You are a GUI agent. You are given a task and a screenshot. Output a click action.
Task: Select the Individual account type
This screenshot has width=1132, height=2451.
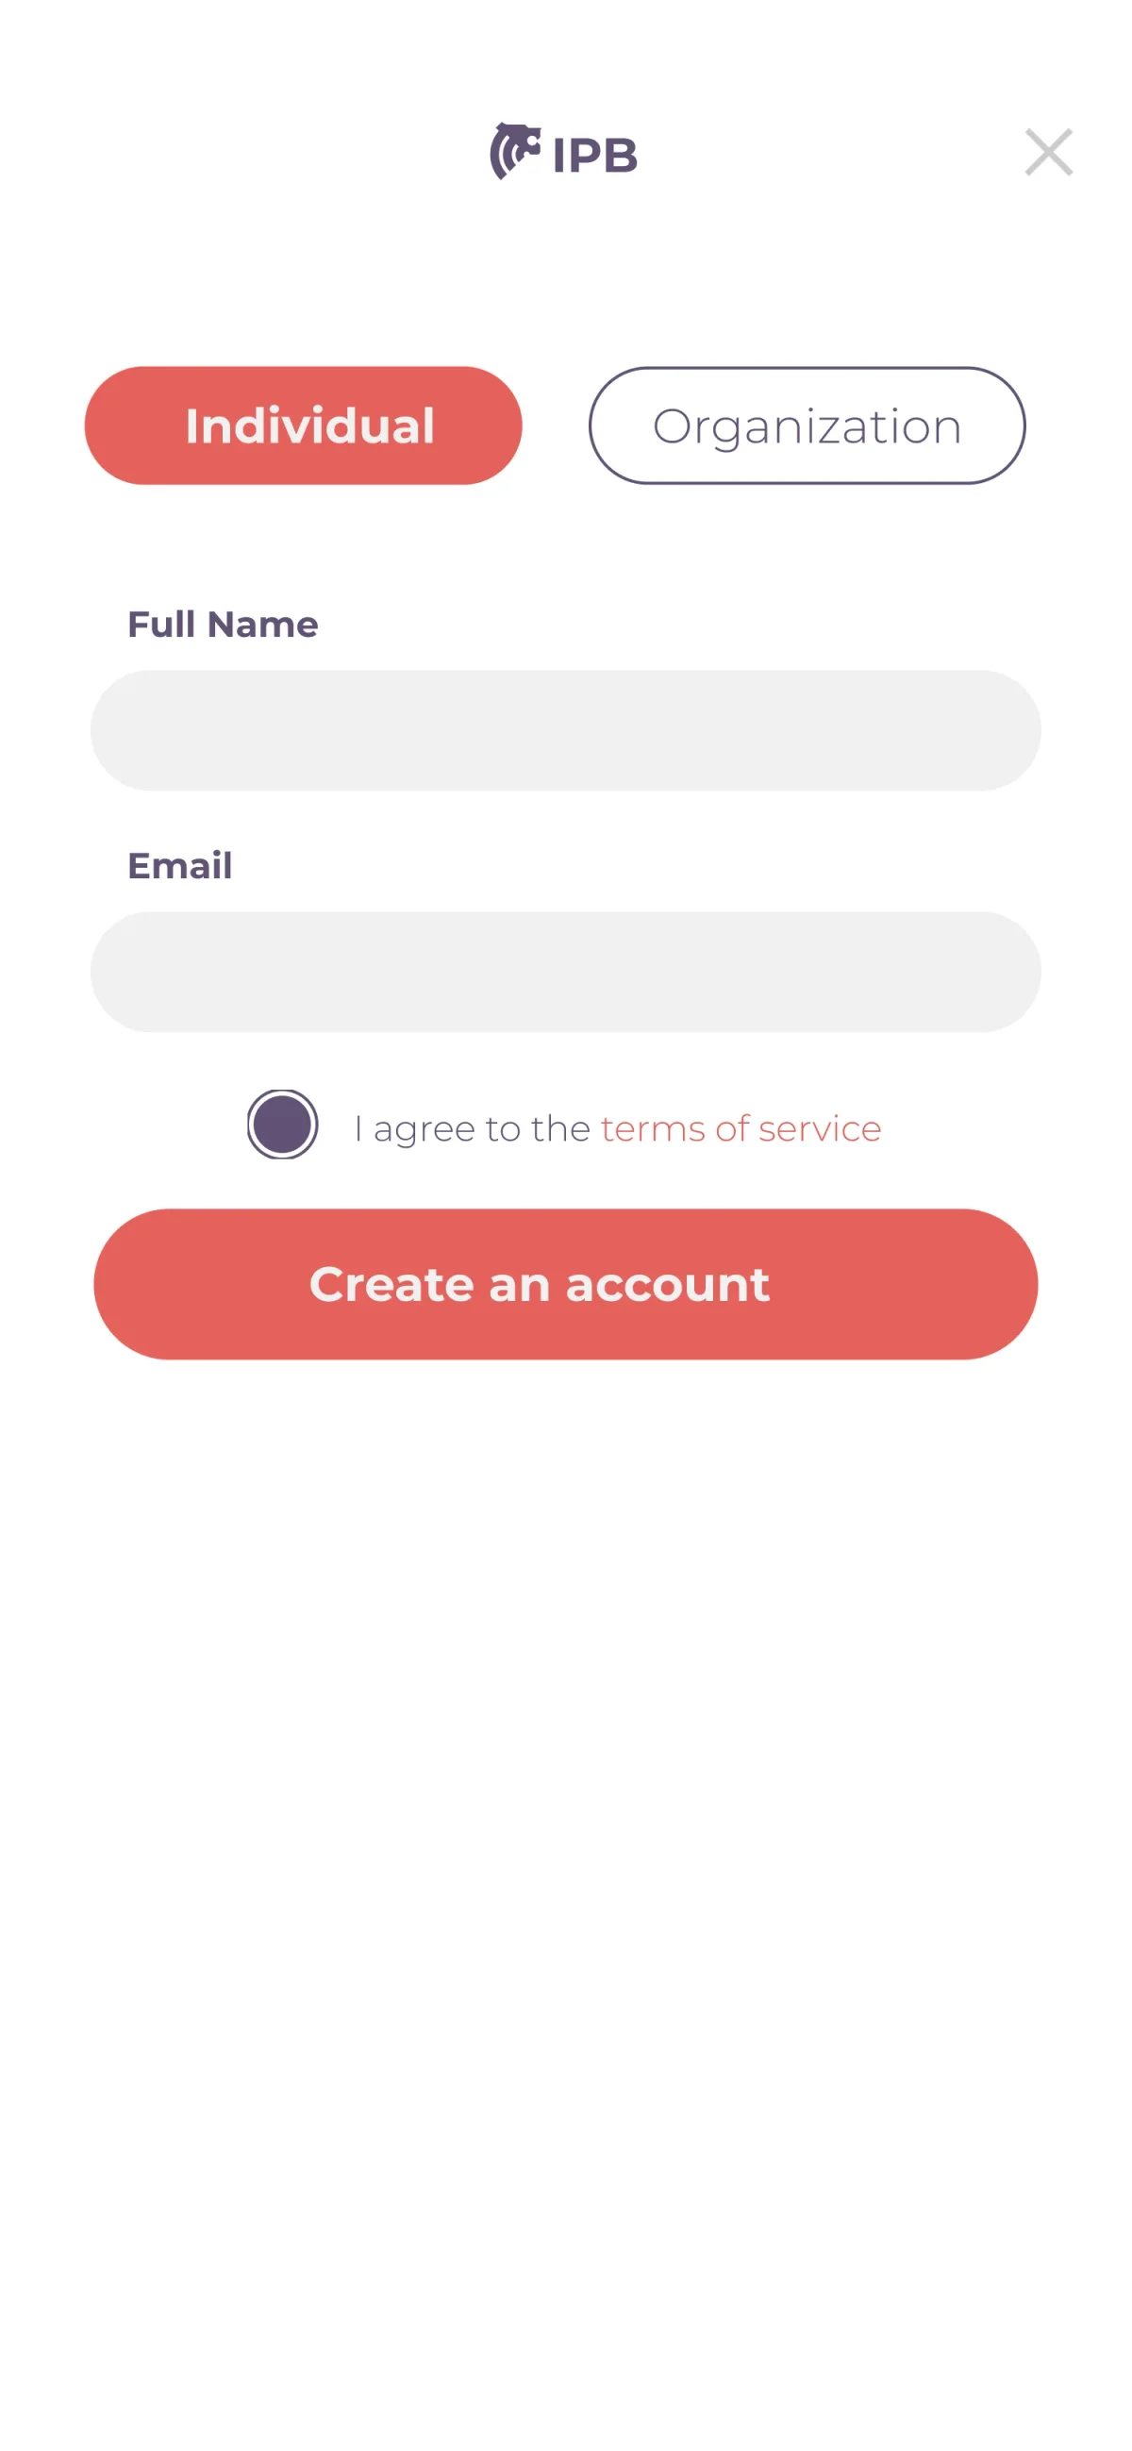[x=304, y=425]
